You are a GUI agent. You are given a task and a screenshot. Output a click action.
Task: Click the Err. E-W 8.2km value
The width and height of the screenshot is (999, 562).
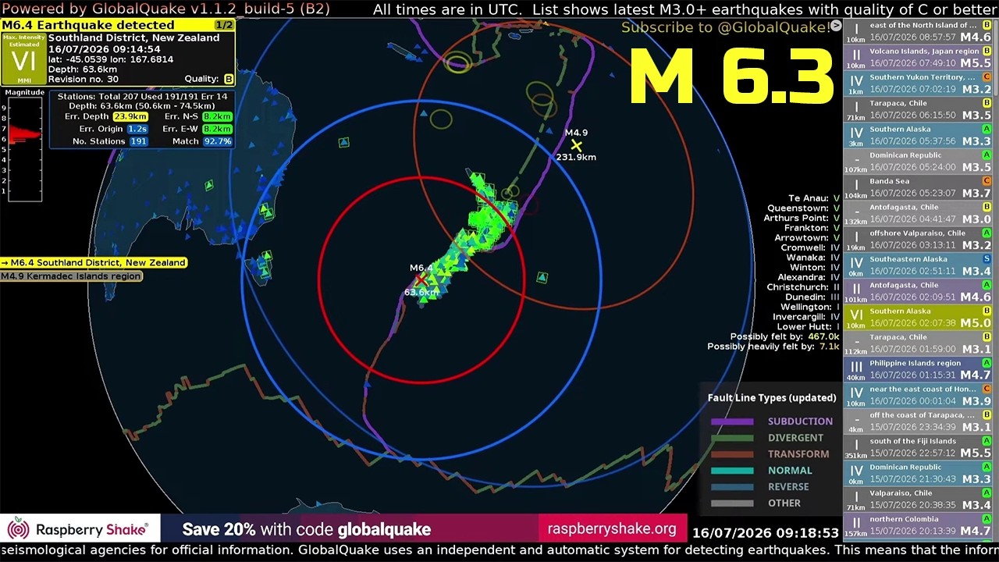coord(217,129)
